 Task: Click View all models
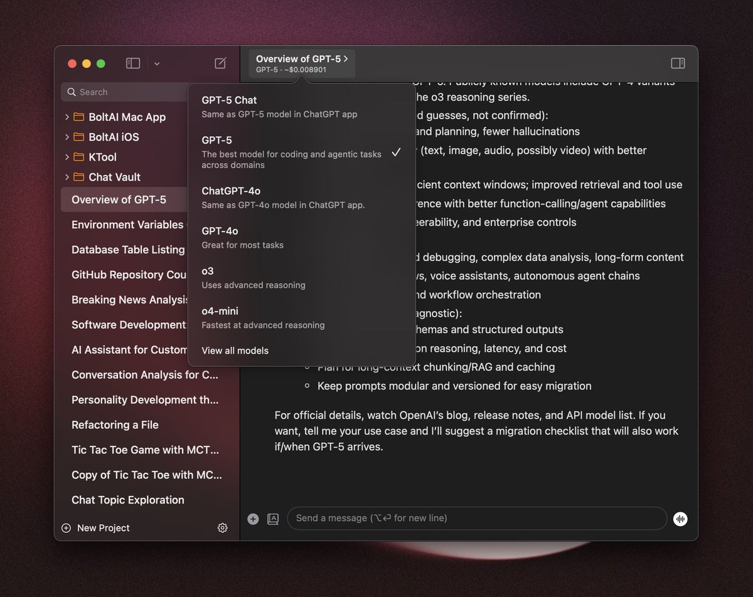pyautogui.click(x=235, y=351)
